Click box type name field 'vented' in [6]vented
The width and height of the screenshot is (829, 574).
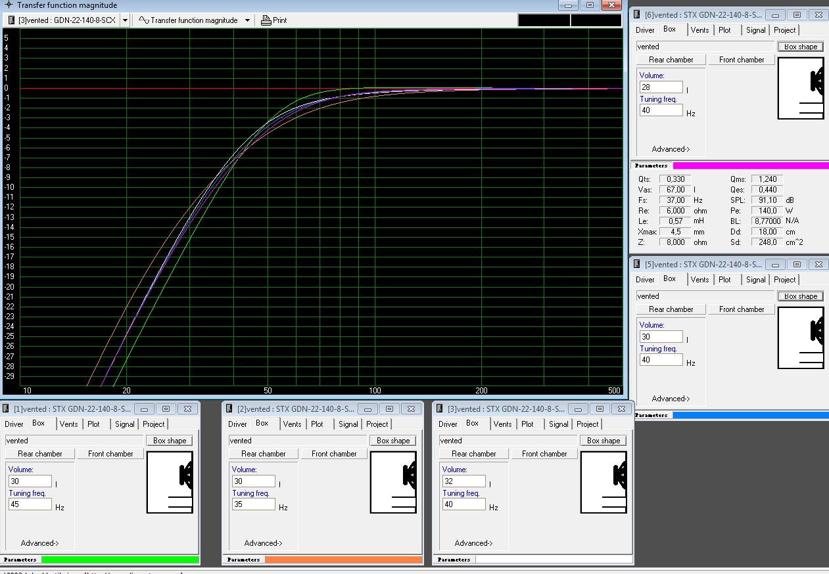click(705, 47)
